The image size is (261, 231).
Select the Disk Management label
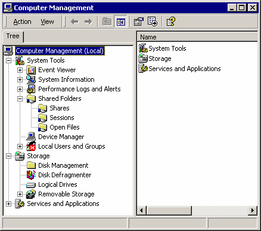(x=63, y=165)
